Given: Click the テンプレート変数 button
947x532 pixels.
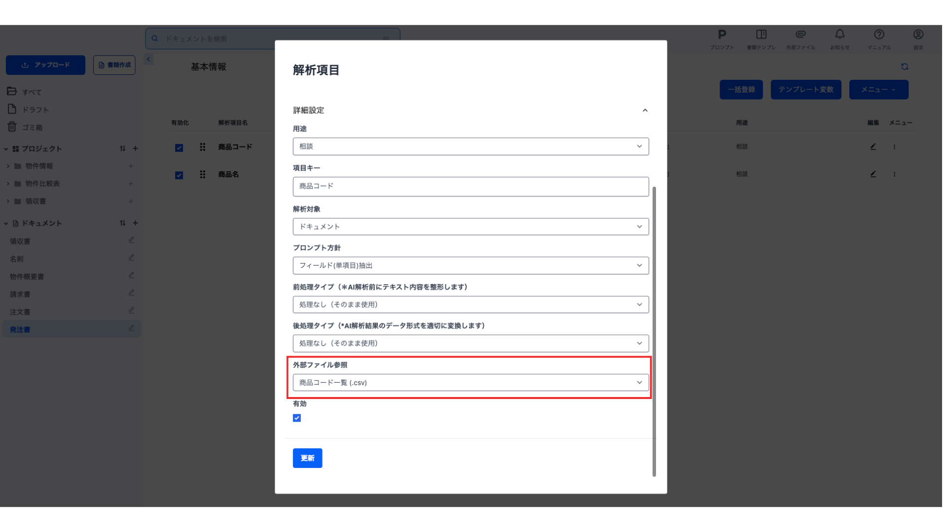Looking at the screenshot, I should (806, 90).
